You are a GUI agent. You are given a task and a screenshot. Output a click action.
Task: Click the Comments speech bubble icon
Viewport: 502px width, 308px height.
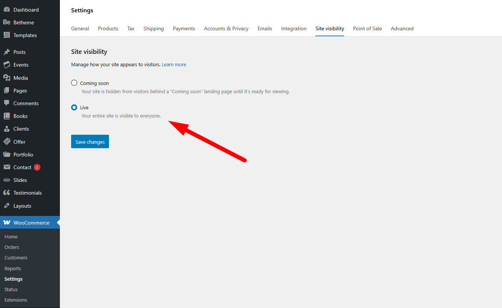click(x=7, y=103)
